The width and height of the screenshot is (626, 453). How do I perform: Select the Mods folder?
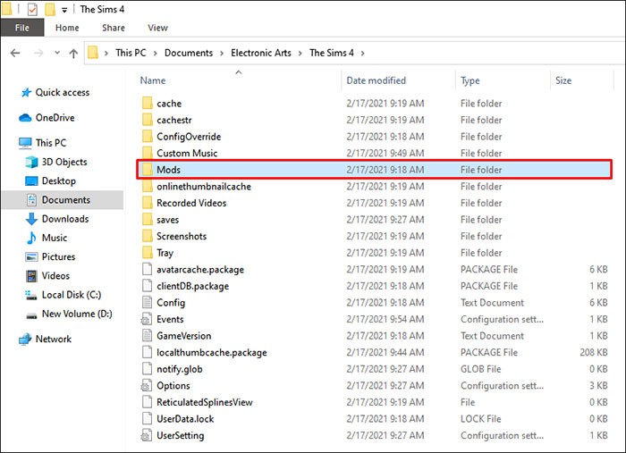coord(168,170)
